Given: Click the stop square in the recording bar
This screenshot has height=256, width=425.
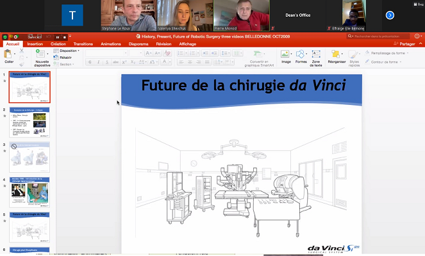Looking at the screenshot, I should pyautogui.click(x=64, y=37).
